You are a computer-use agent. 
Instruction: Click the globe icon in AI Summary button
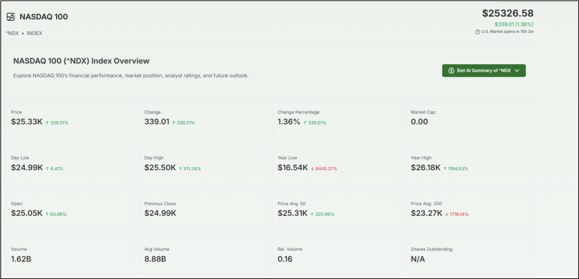tap(451, 70)
